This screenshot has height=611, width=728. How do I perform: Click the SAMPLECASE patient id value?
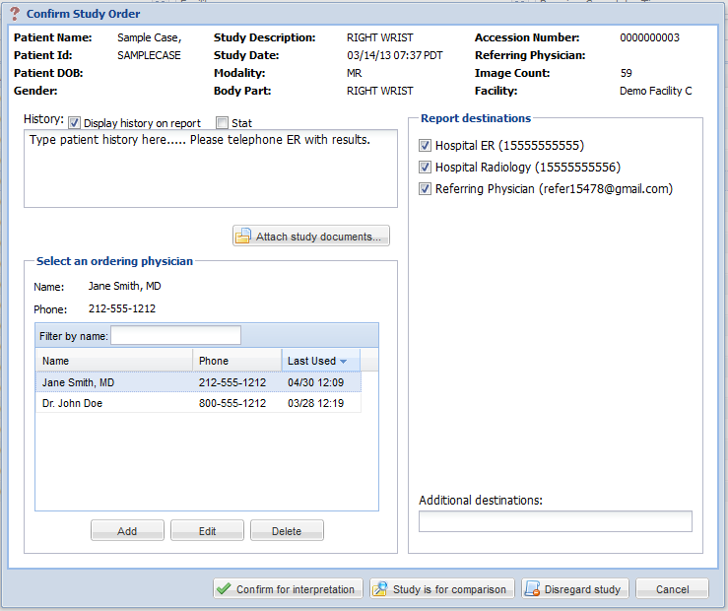(149, 55)
